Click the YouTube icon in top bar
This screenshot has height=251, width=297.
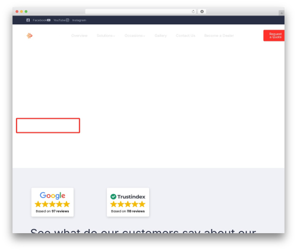(49, 20)
